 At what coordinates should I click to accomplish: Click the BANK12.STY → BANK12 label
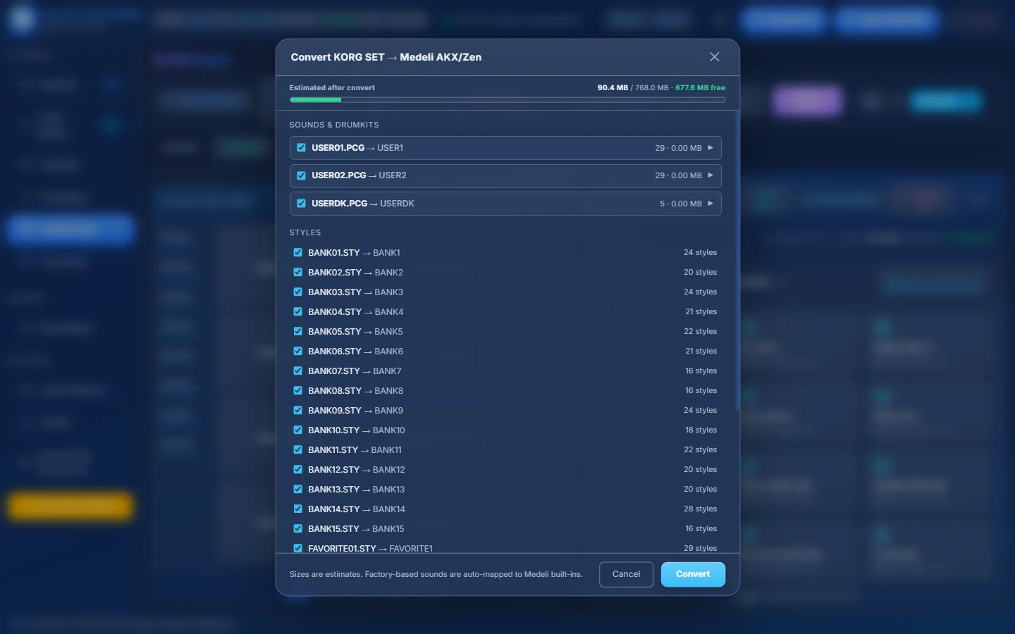coord(357,469)
